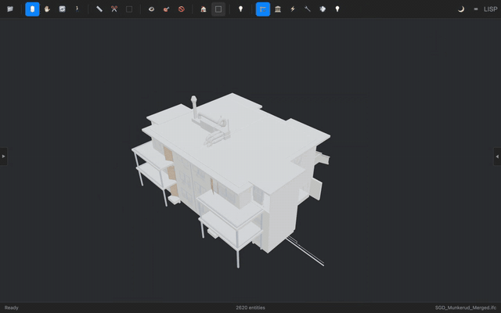This screenshot has height=313, width=501.
Task: Open the menu next to LISP
Action: coord(476,9)
